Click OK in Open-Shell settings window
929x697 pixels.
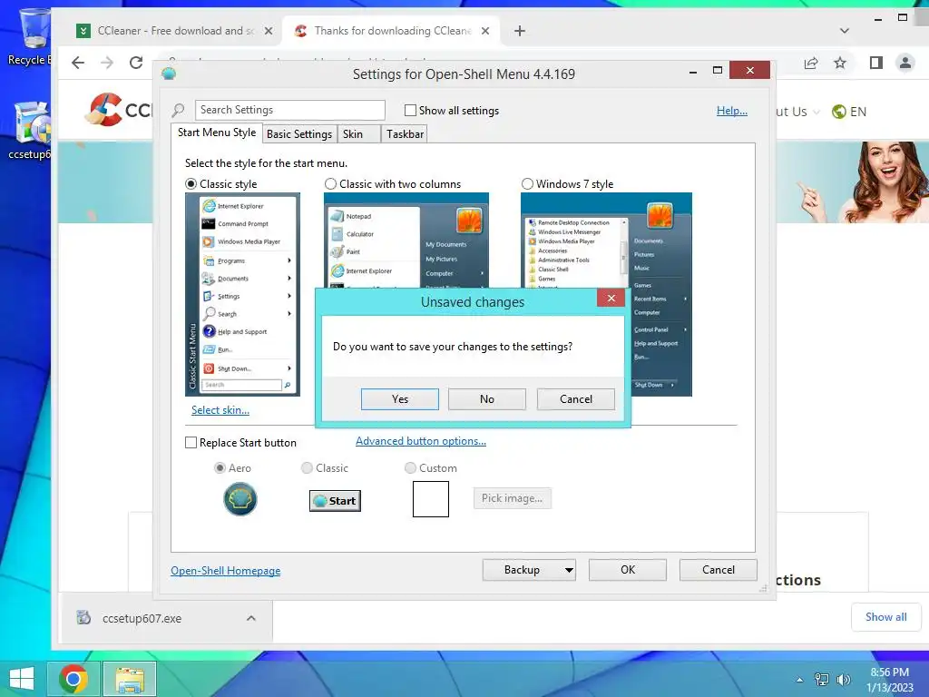628,570
